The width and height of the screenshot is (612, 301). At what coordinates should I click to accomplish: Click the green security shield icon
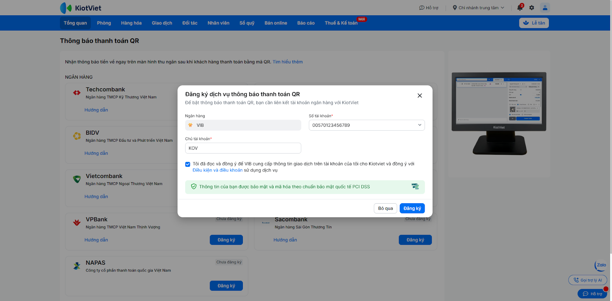tap(194, 186)
